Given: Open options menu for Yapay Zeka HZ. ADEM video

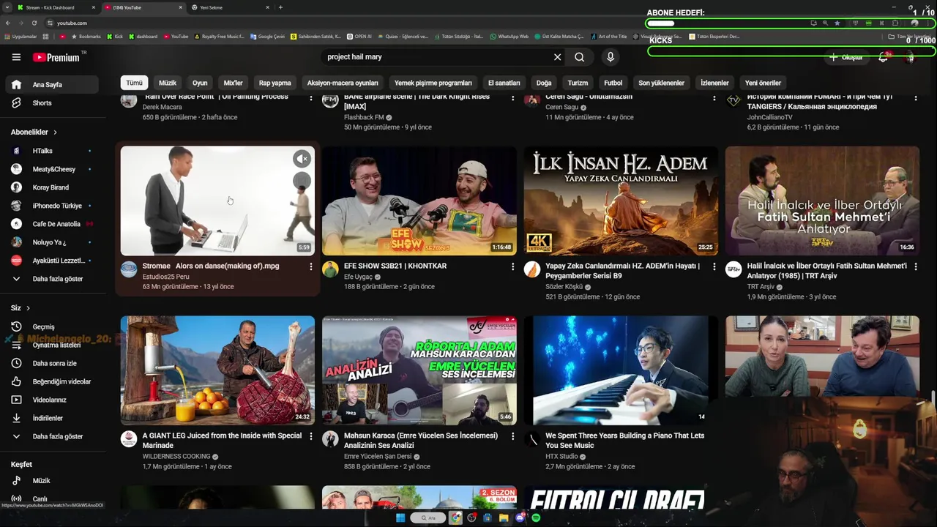Looking at the screenshot, I should pos(714,267).
